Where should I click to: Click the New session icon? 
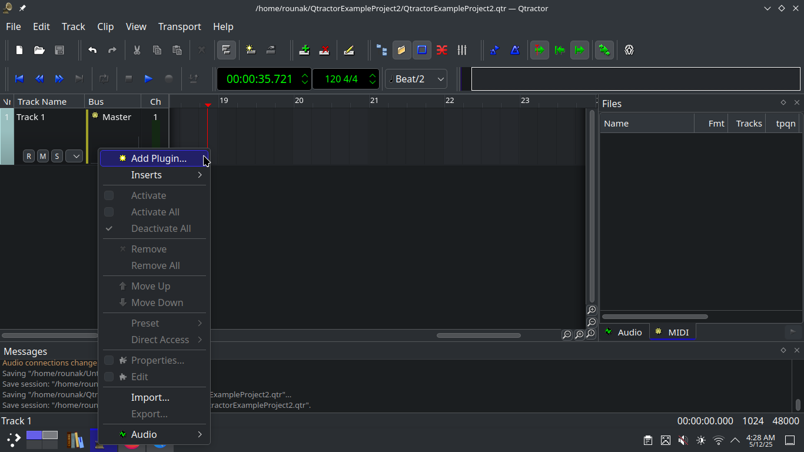point(19,50)
